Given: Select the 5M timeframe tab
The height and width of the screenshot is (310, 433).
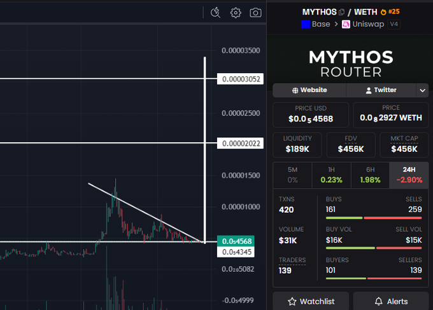Looking at the screenshot, I should pyautogui.click(x=292, y=175).
